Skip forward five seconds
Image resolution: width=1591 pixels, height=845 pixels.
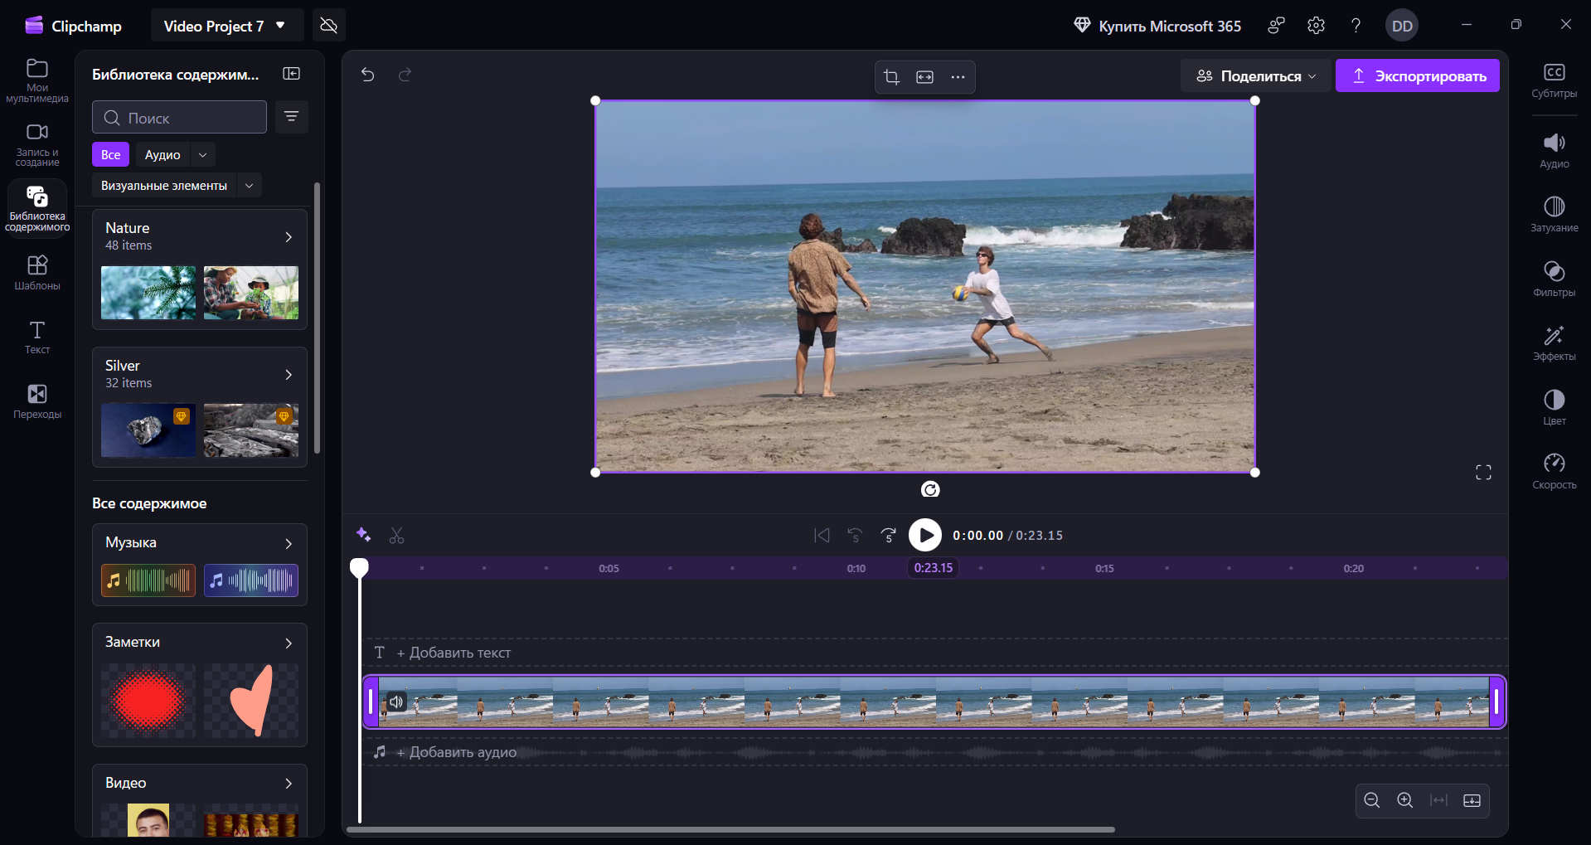pos(888,535)
